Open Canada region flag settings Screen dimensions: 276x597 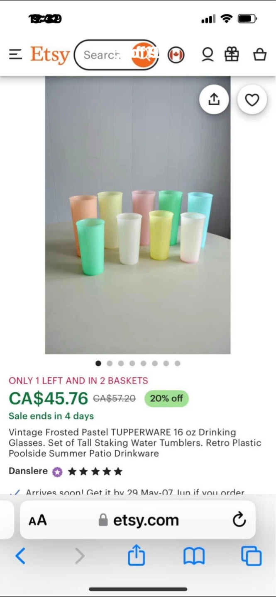176,55
